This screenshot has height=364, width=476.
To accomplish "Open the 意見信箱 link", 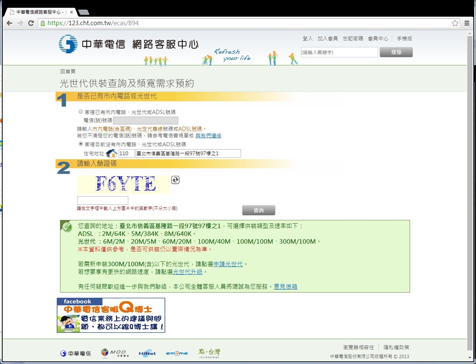I will pos(285,287).
